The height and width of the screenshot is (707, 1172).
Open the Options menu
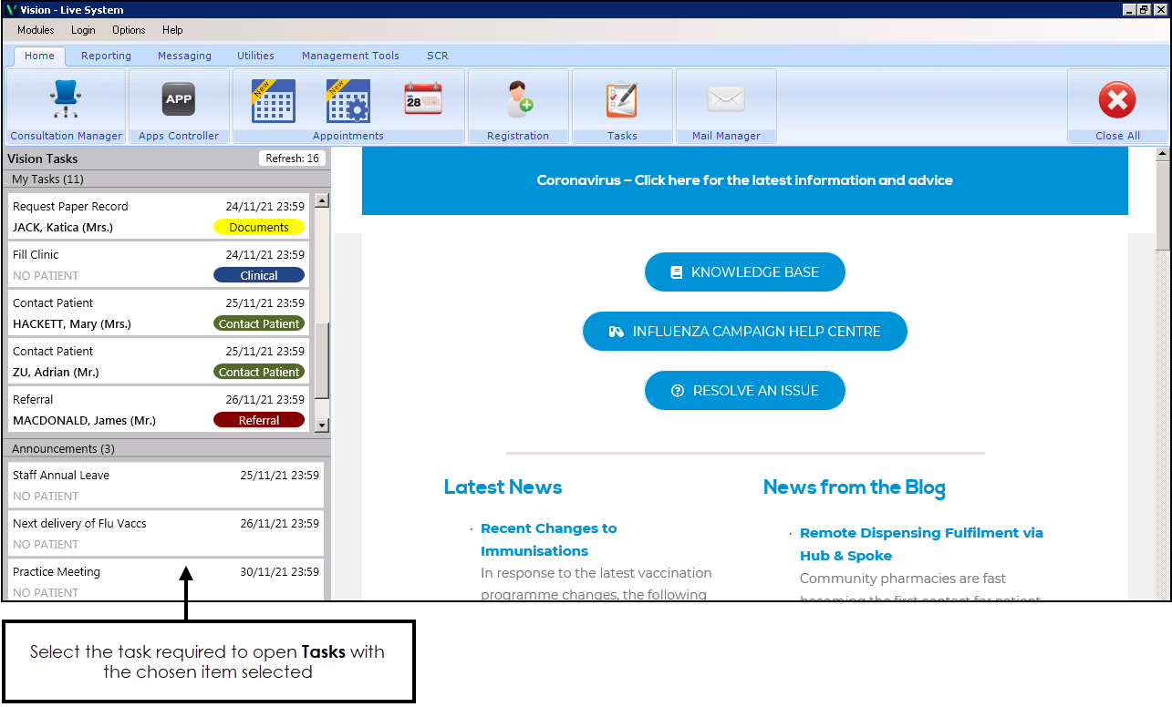click(129, 30)
